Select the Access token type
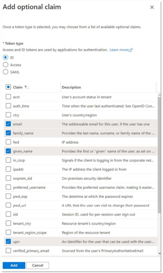 click(6, 65)
